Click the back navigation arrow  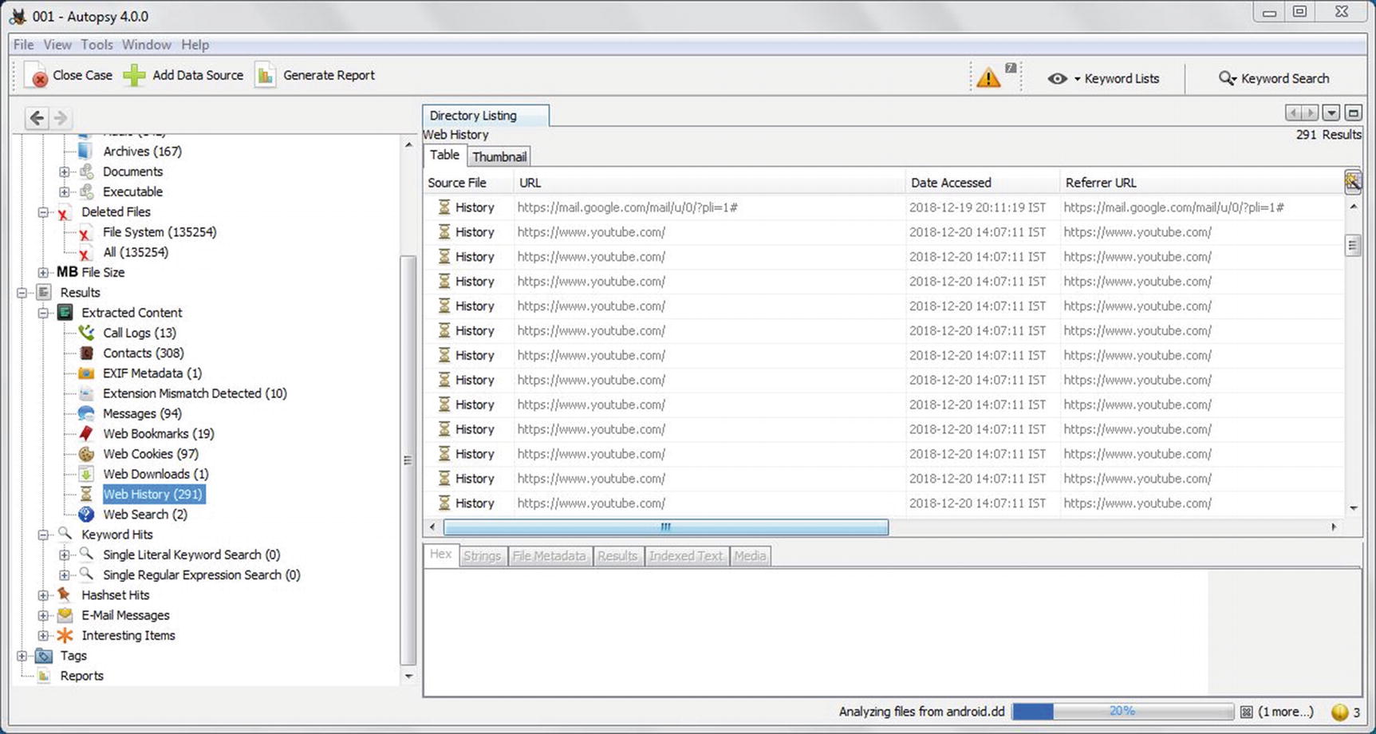coord(37,118)
